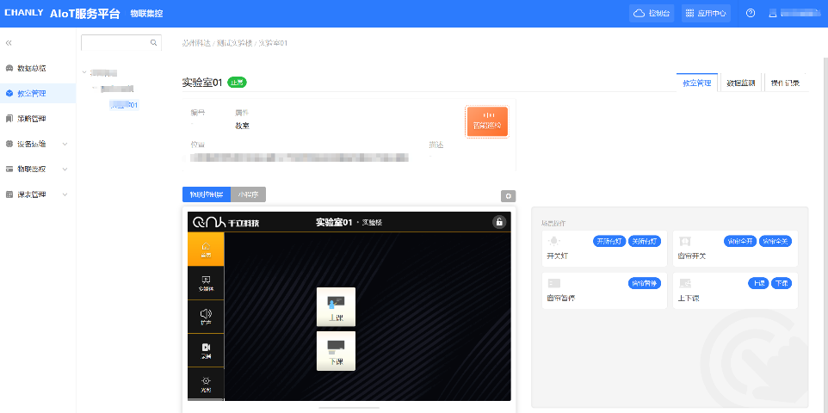Switch to the 操作记录 tab
Screen dimensions: 828x413
tap(784, 83)
